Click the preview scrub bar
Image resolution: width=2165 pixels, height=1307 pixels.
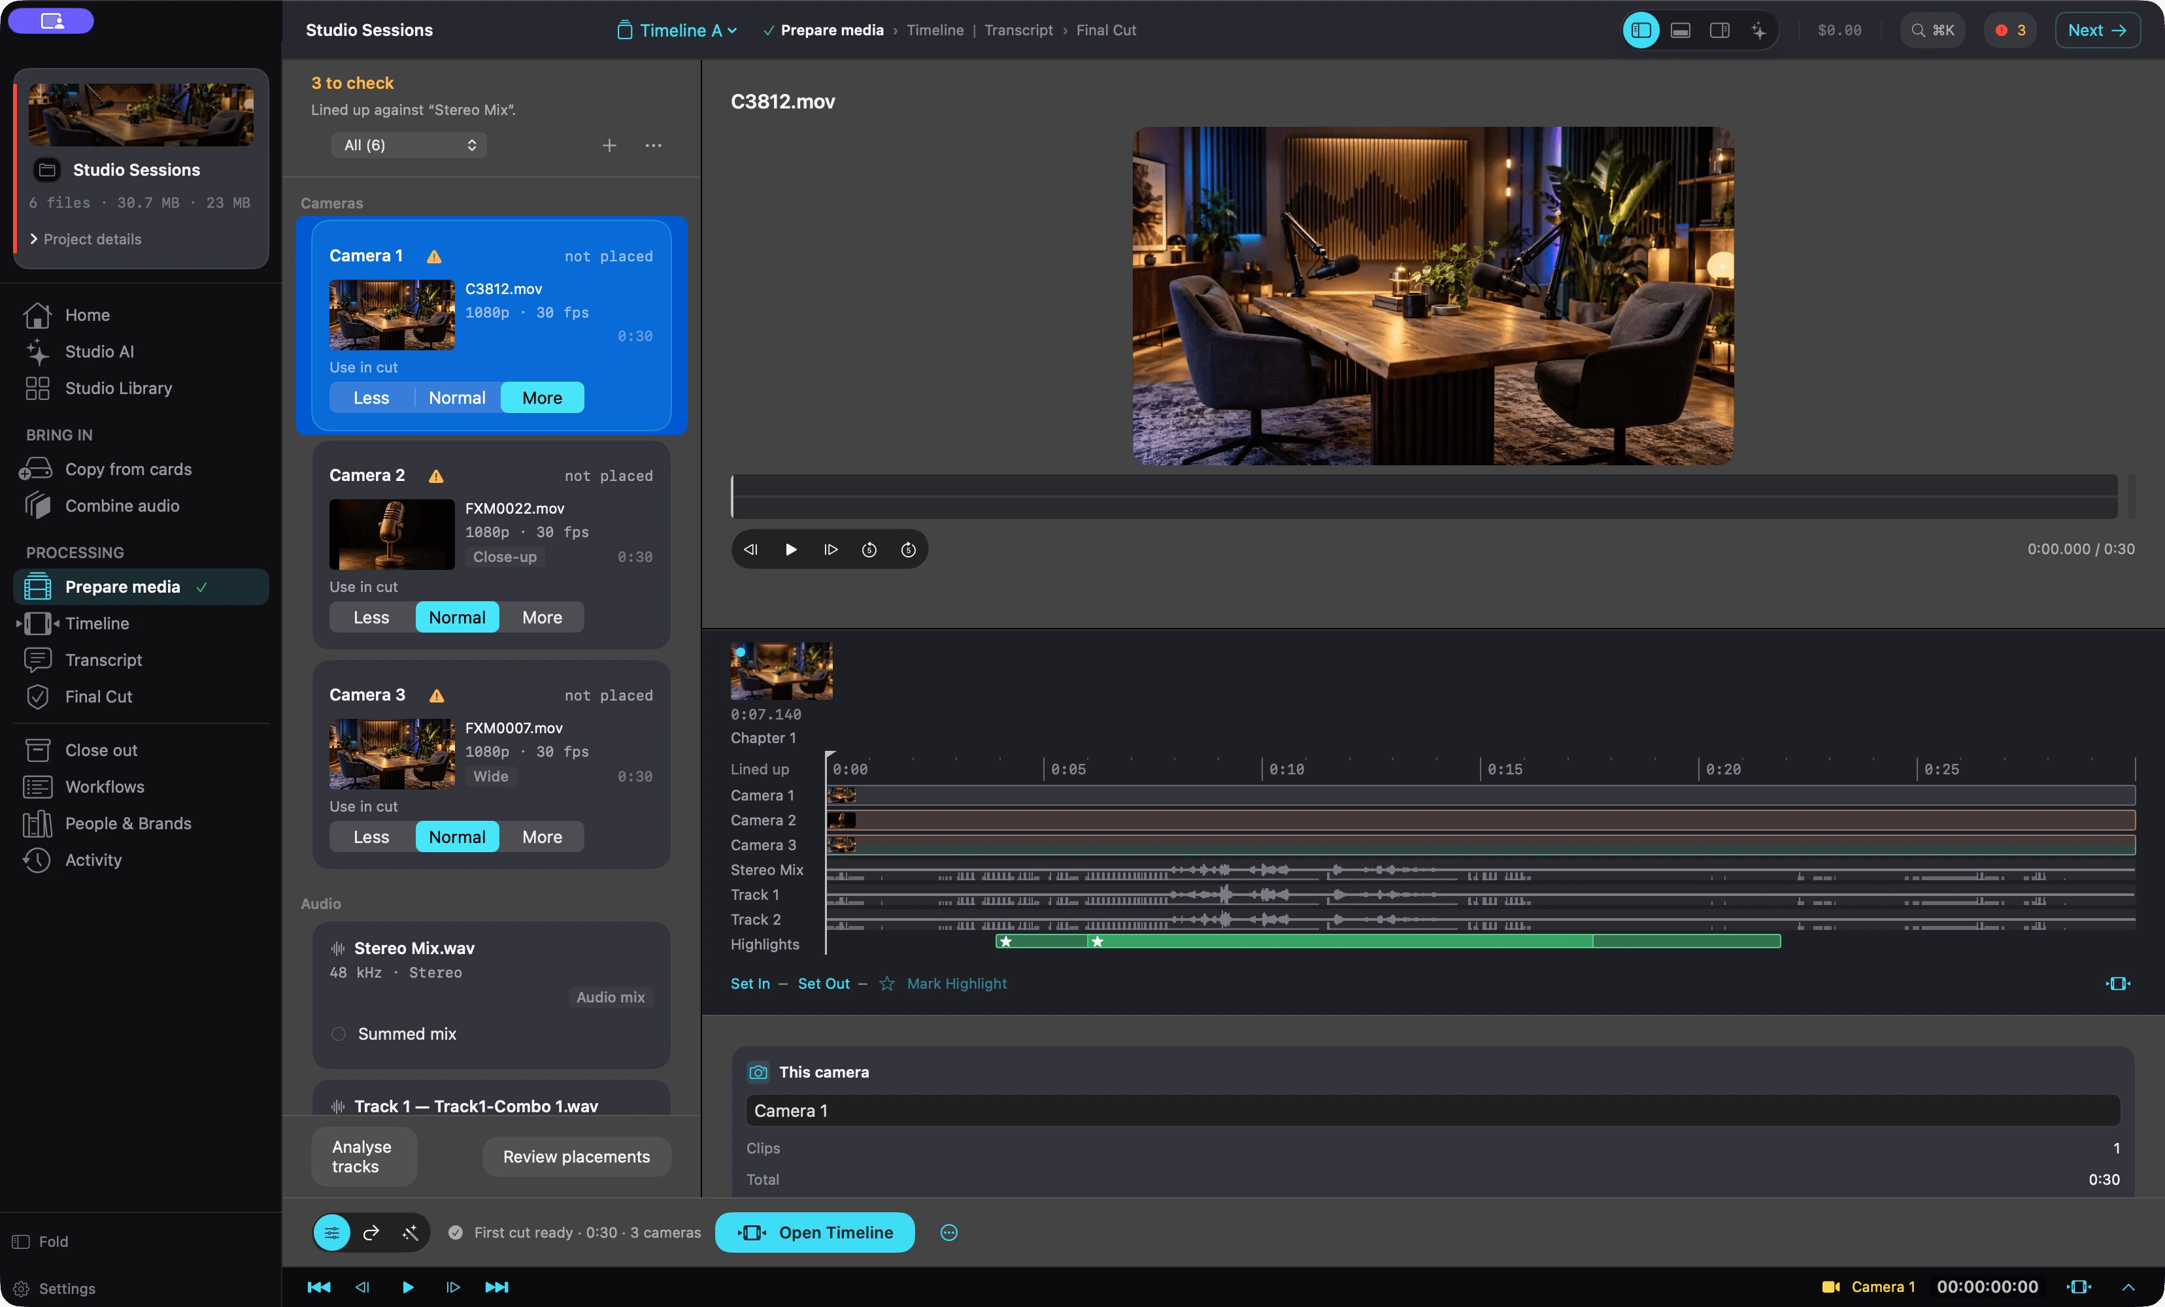[1424, 496]
